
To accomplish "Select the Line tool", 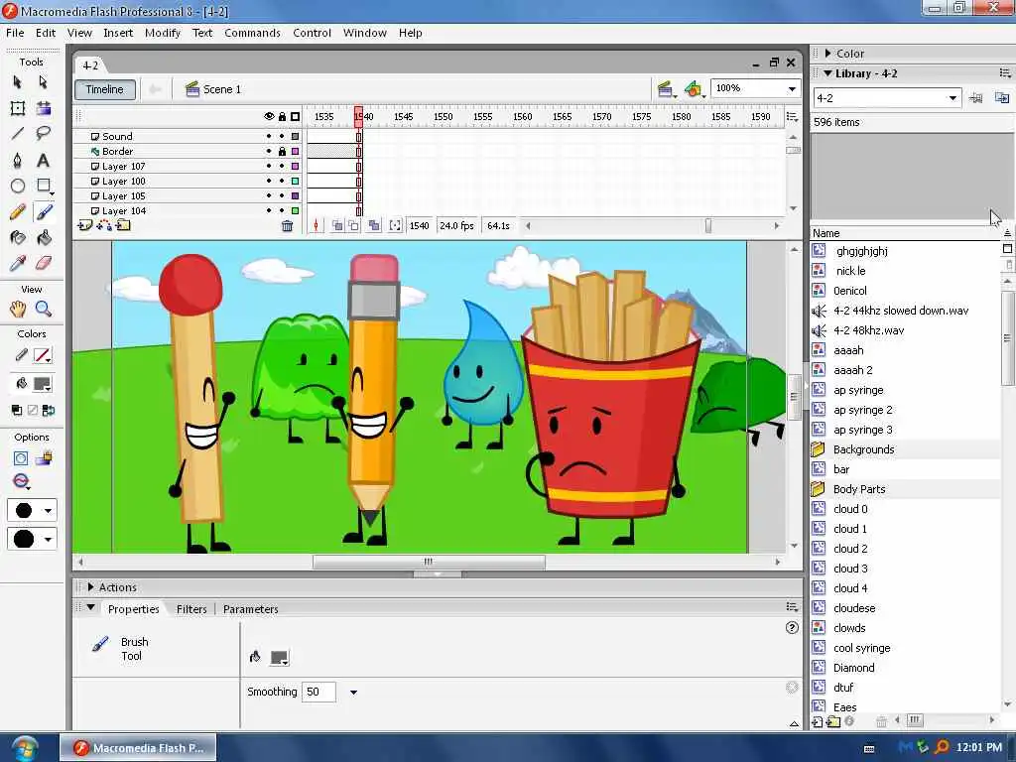I will [18, 134].
